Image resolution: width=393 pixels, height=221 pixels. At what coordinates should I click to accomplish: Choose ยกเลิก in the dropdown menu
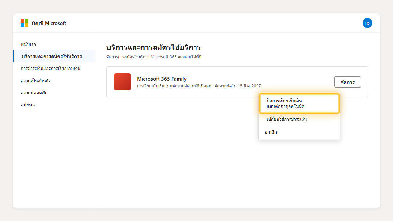[299, 132]
